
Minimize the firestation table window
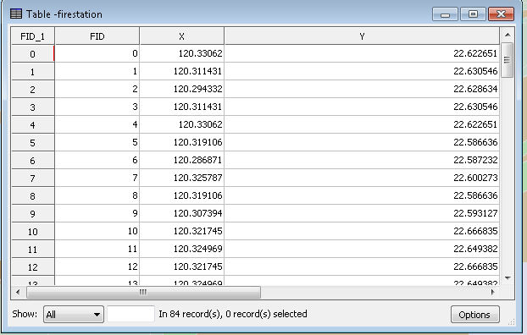[x=445, y=14]
